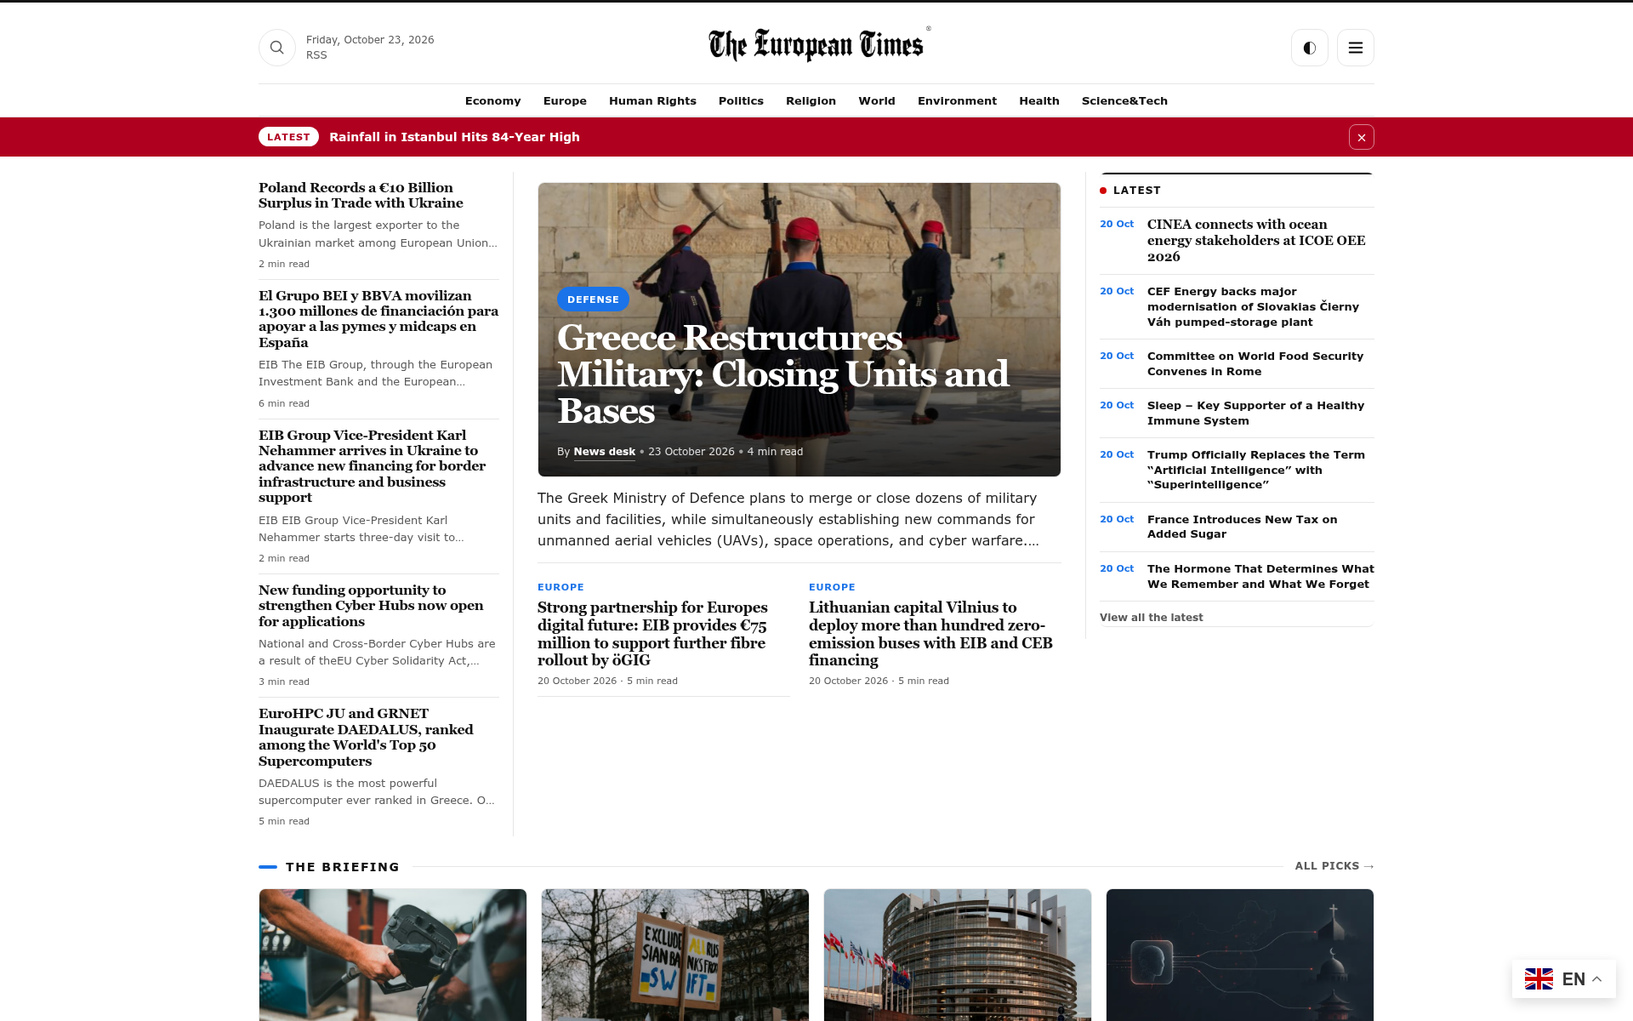This screenshot has width=1633, height=1021.
Task: Dismiss the latest news red banner
Action: [x=1362, y=137]
